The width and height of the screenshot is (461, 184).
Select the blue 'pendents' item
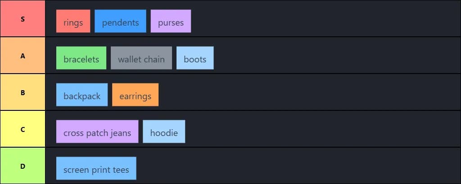pos(120,21)
